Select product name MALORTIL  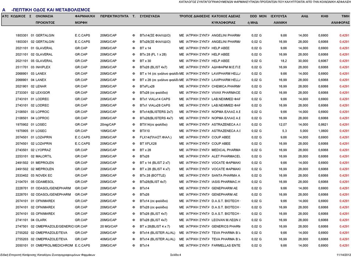click(x=44, y=157)
